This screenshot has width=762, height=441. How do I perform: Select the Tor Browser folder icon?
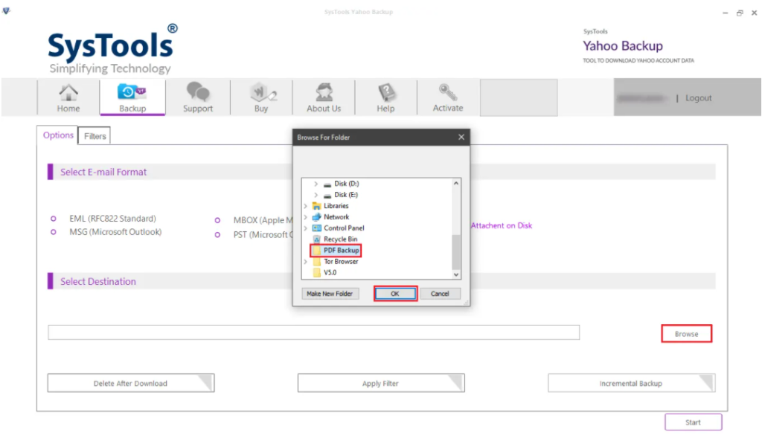(317, 262)
